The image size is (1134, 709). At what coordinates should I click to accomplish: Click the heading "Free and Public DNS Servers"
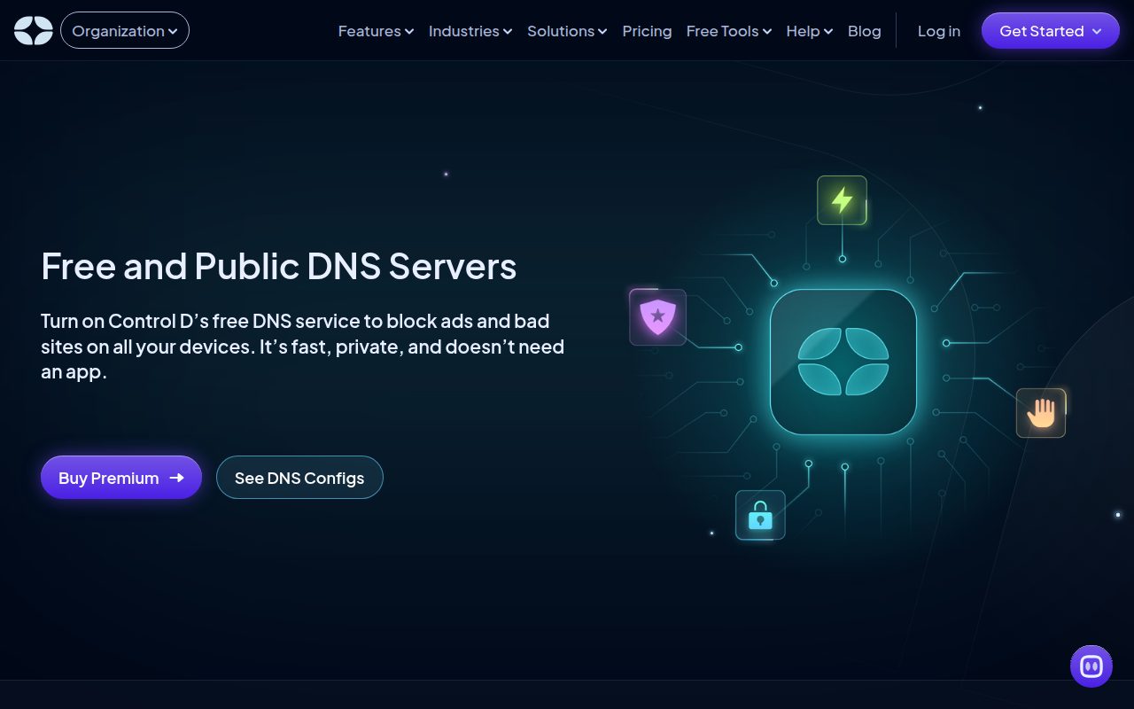(279, 266)
